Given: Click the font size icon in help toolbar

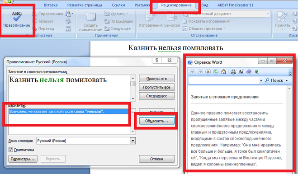Looking at the screenshot, I should pyautogui.click(x=241, y=71).
